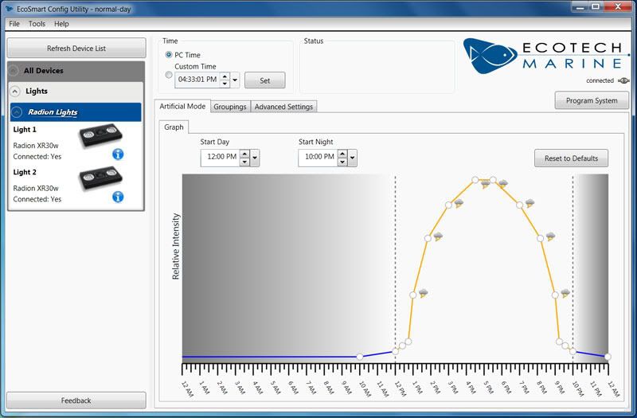Viewport: 637px width, 418px height.
Task: Collapse the All Devices section
Action: [x=14, y=71]
